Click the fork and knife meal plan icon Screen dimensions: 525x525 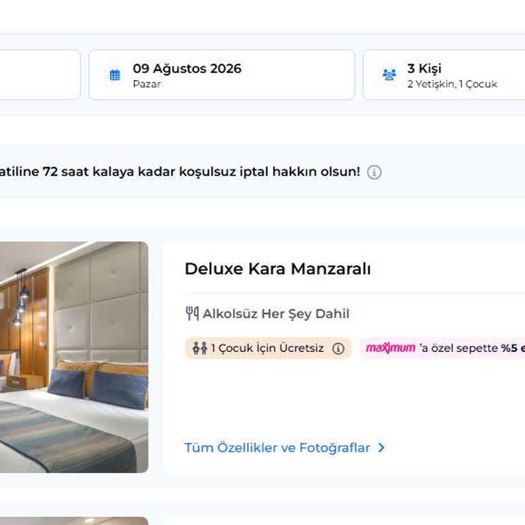[192, 313]
